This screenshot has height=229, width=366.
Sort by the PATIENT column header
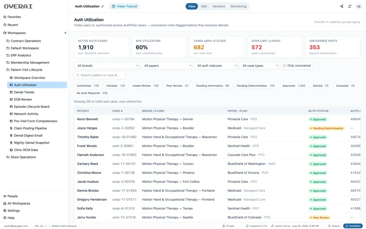(83, 111)
